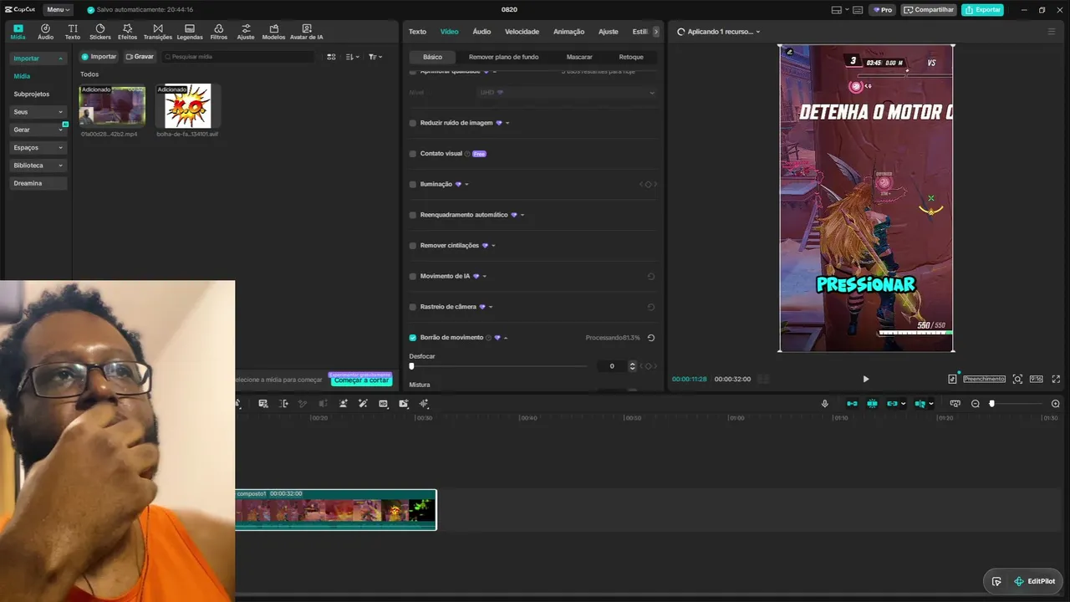Enable Contato visual checkbox
Screen dimensions: 1070x602
tap(413, 154)
